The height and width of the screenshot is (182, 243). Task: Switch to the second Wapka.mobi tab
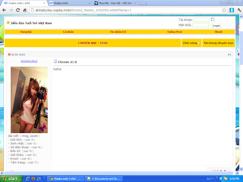[65, 3]
